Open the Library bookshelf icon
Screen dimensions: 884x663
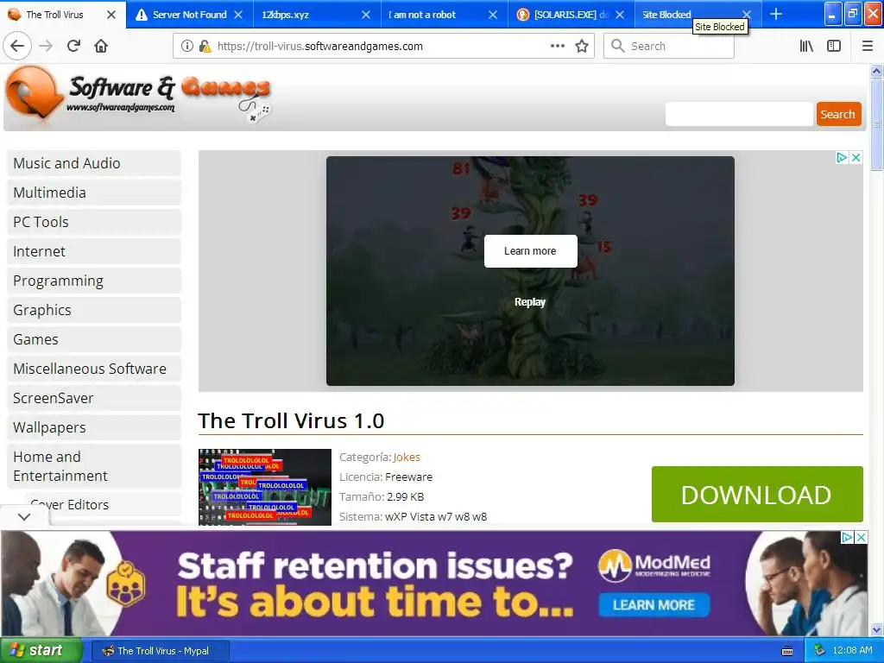pos(806,47)
